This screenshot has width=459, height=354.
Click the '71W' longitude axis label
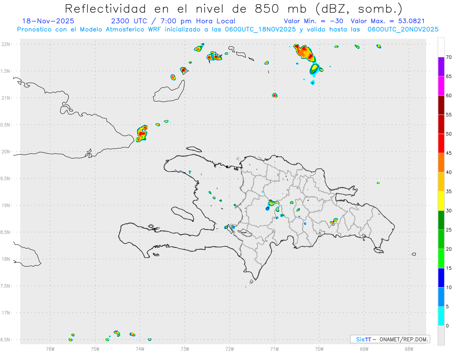click(x=274, y=349)
